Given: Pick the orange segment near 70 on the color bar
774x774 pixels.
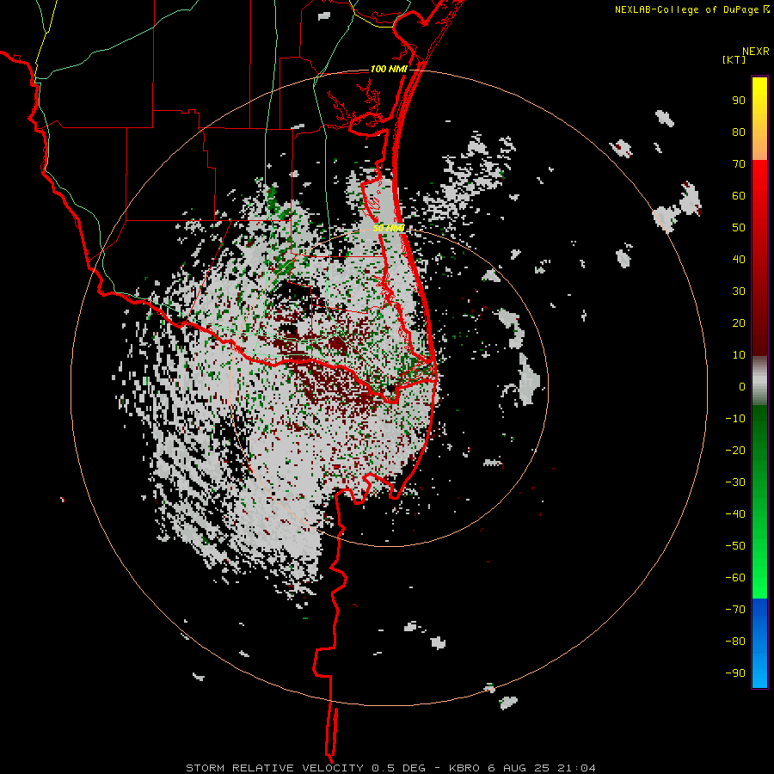Looking at the screenshot, I should [x=759, y=146].
